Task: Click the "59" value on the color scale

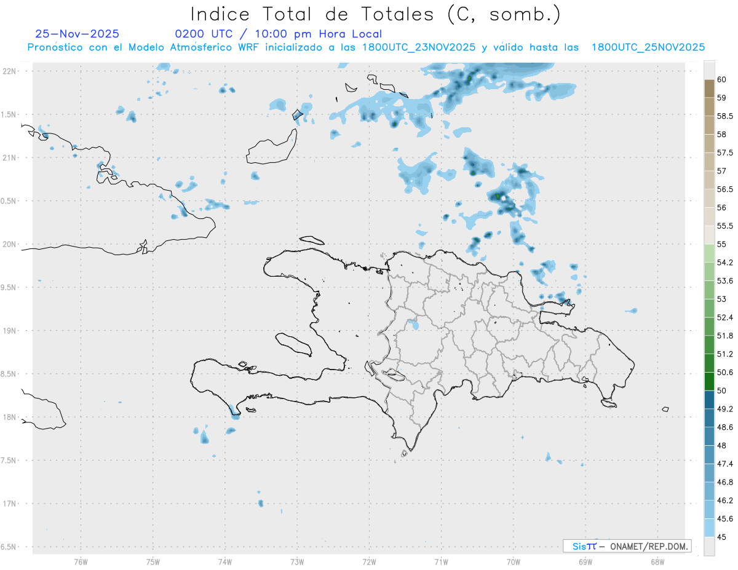Action: pos(722,98)
